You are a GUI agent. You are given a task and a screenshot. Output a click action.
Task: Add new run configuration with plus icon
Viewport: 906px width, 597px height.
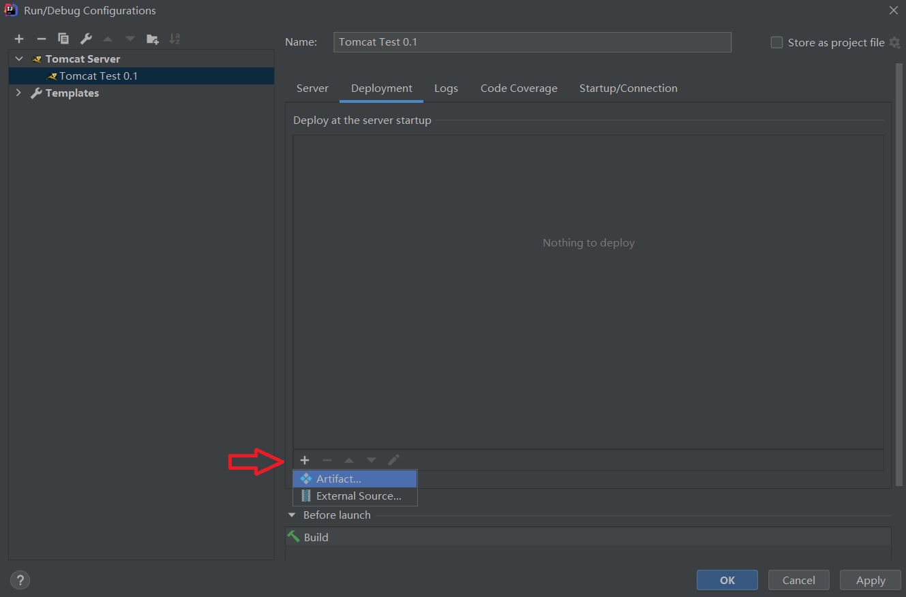[19, 39]
